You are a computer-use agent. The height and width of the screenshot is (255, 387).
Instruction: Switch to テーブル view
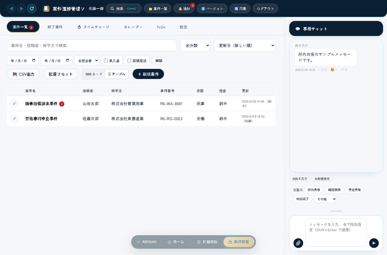point(117,74)
